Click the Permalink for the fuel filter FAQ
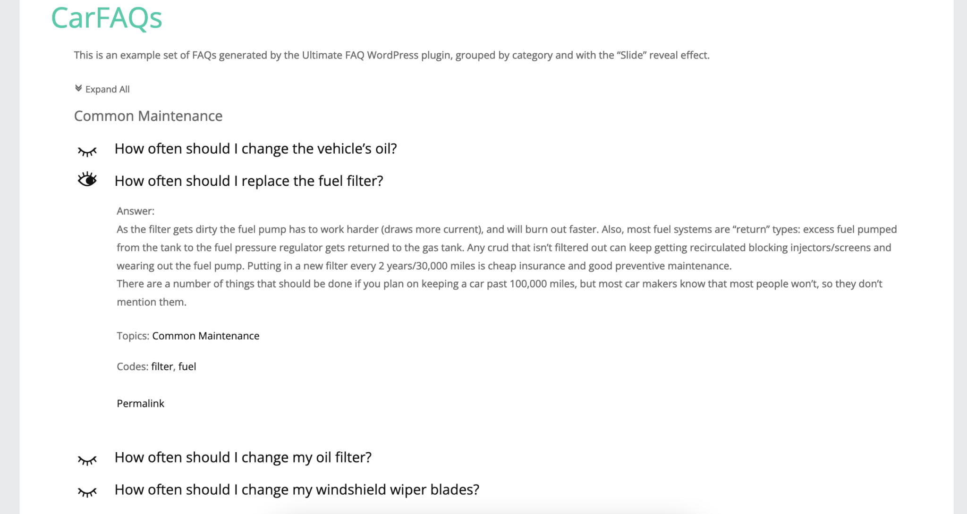Image resolution: width=967 pixels, height=514 pixels. coord(140,403)
